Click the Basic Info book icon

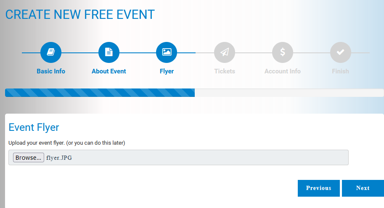tap(51, 52)
